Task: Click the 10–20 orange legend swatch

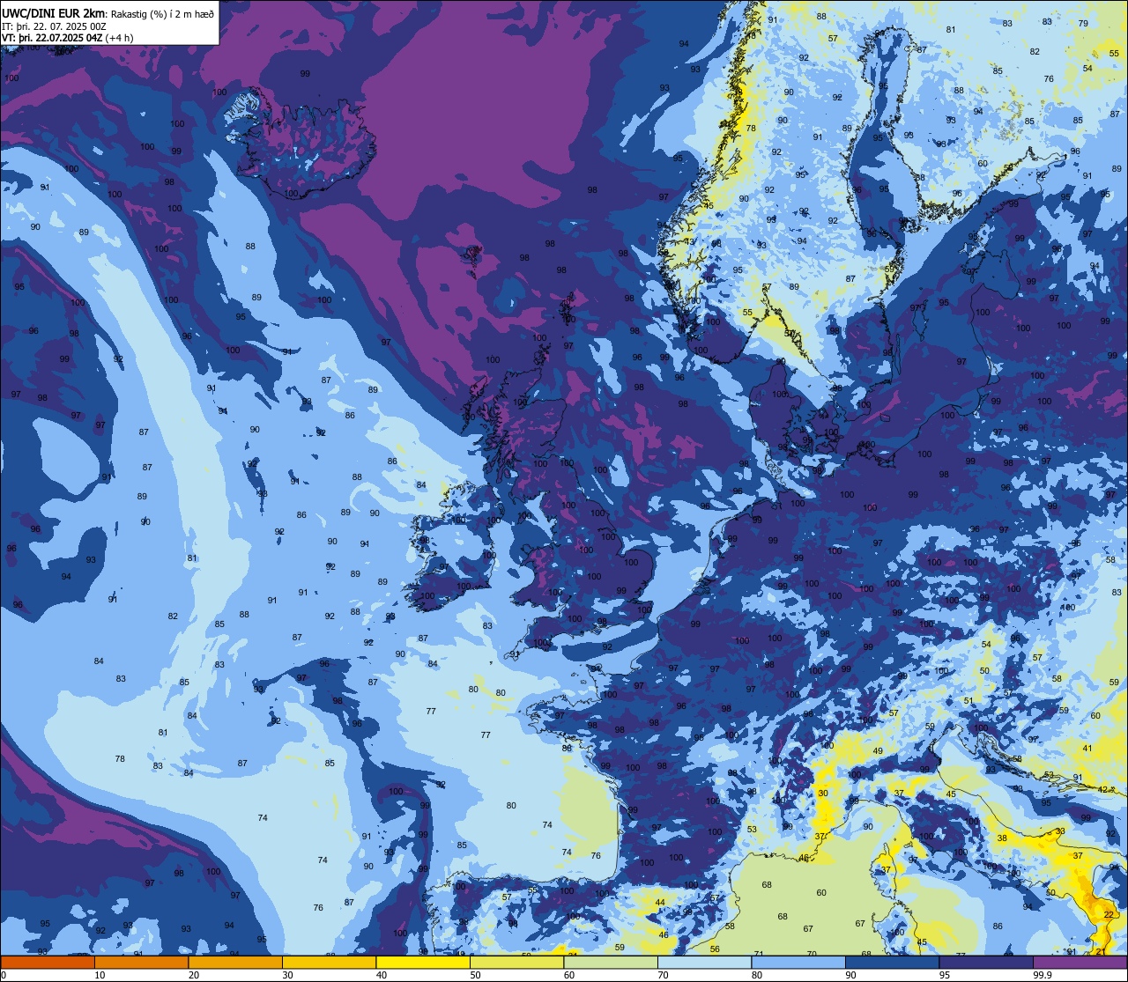Action: 141,962
